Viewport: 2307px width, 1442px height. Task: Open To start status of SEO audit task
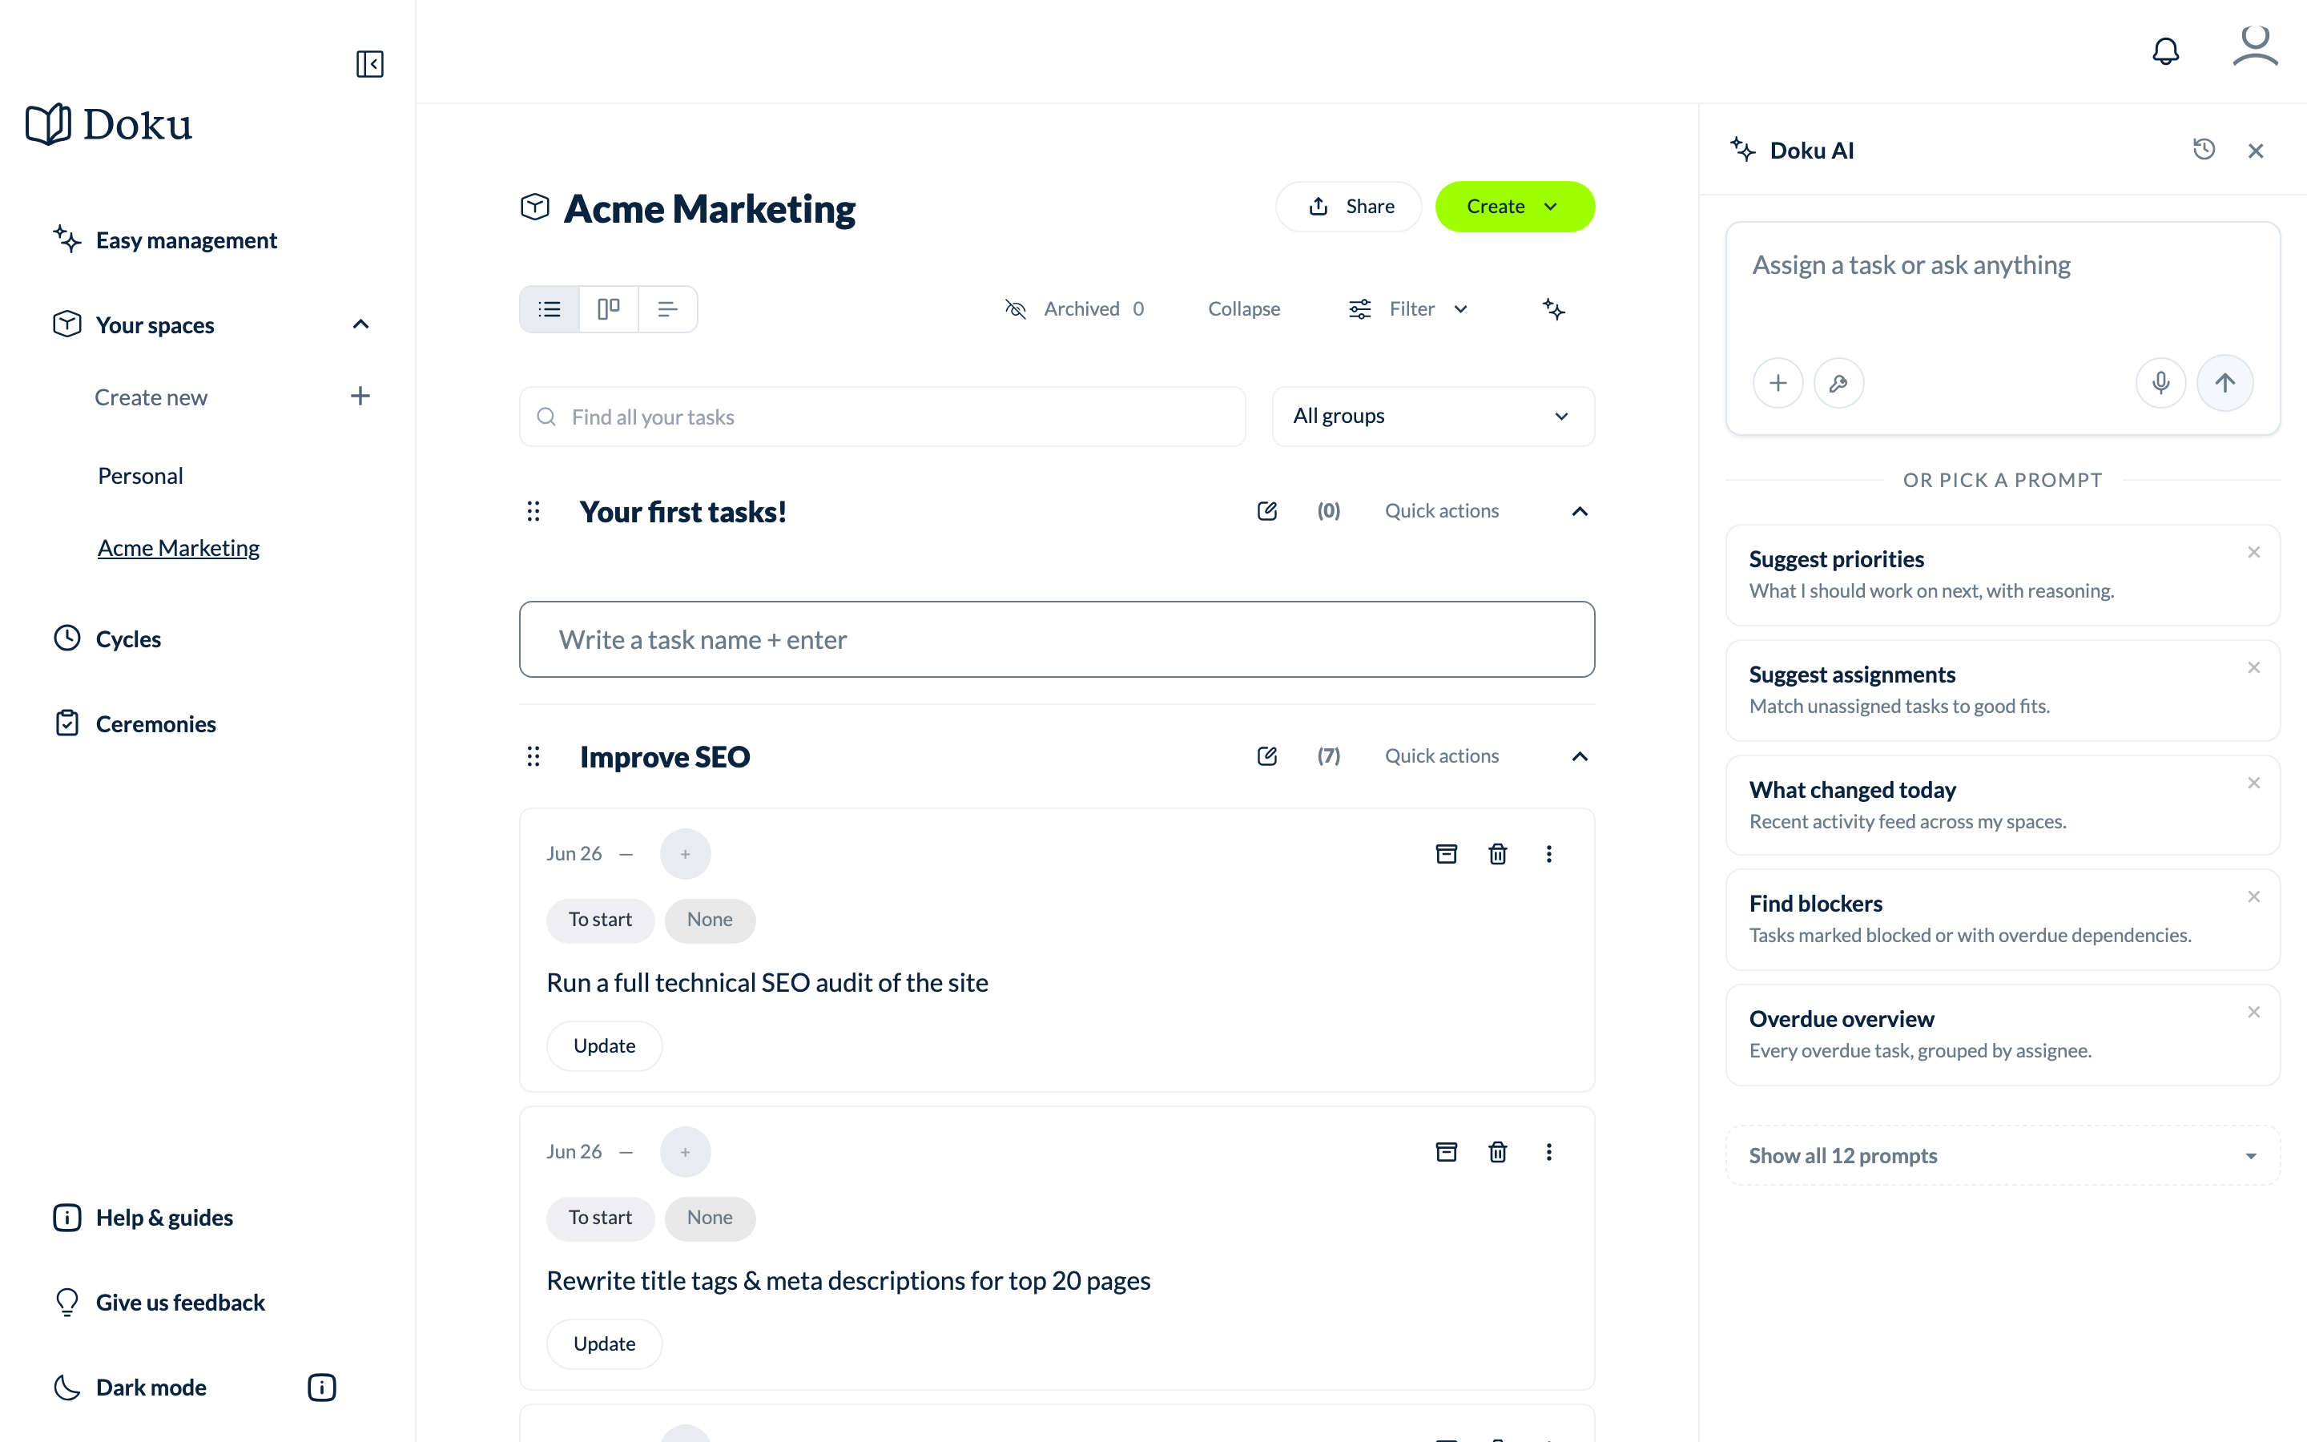point(601,920)
